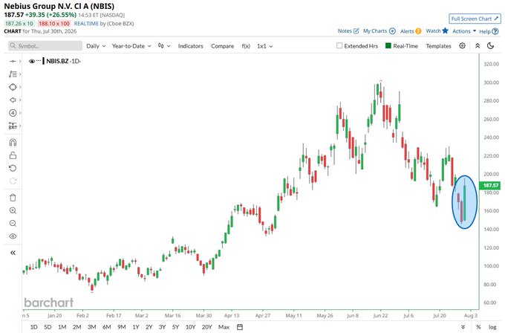Choose the shapes drawing tool
The height and width of the screenshot is (333, 505).
(13, 87)
